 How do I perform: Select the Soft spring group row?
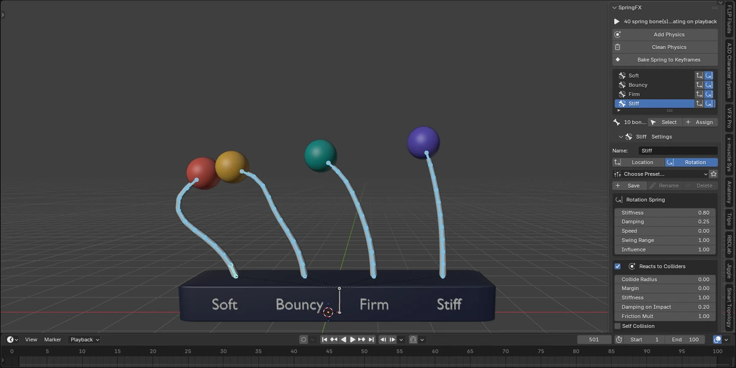(654, 75)
